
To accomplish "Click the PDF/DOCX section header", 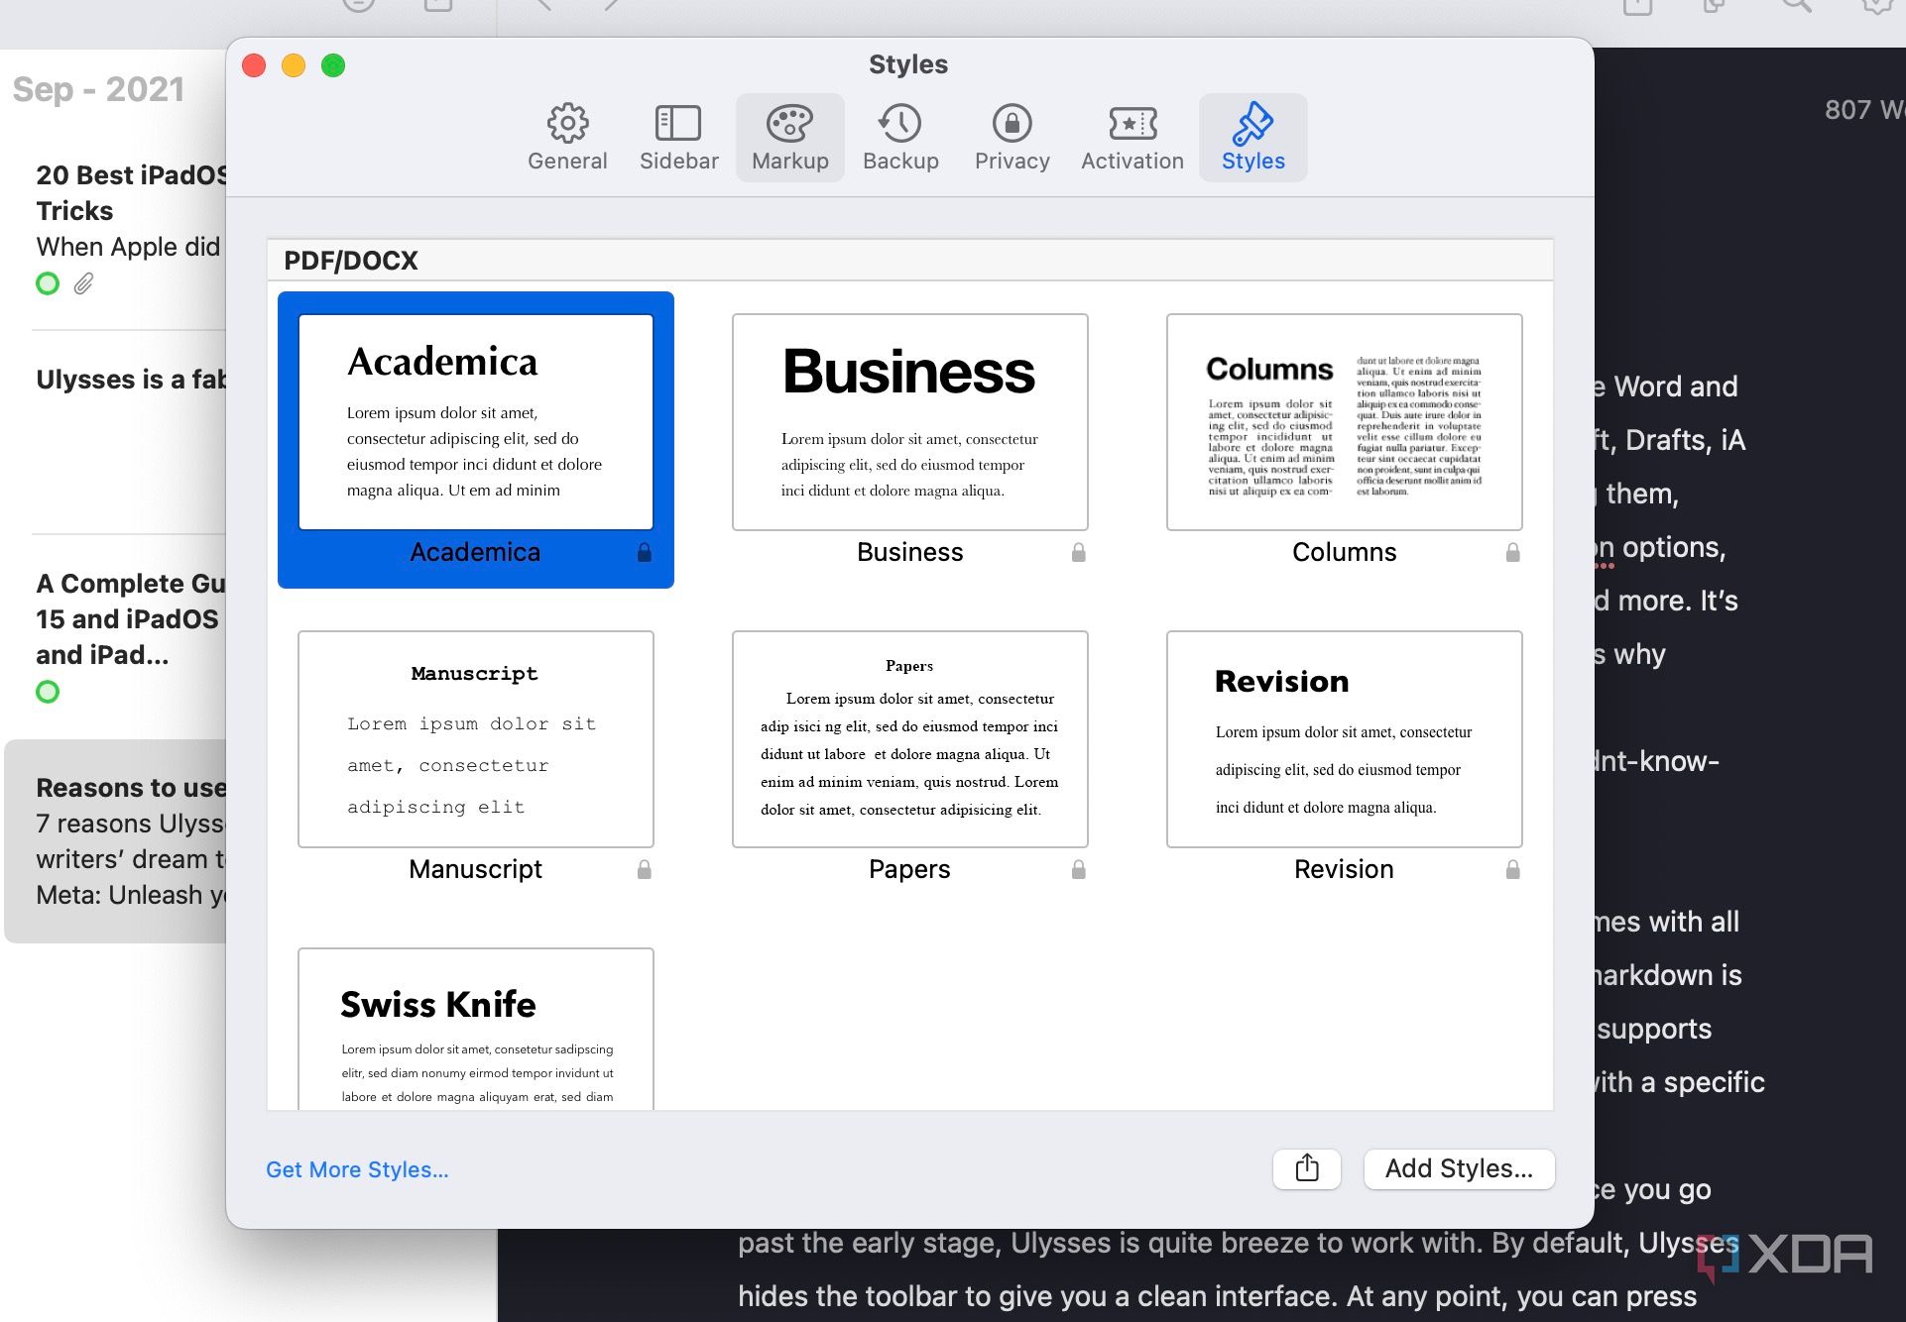I will click(909, 261).
